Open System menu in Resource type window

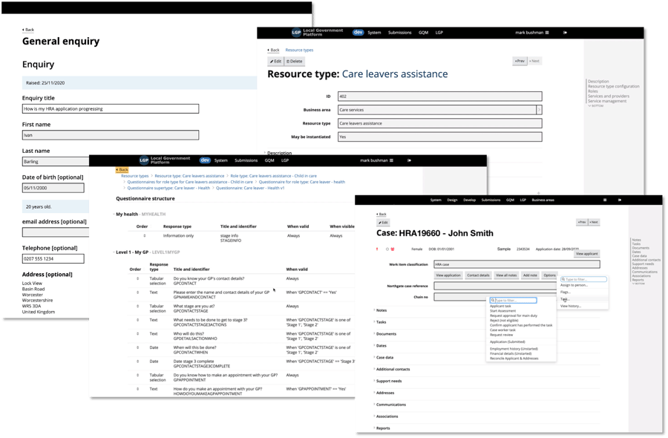click(x=375, y=33)
